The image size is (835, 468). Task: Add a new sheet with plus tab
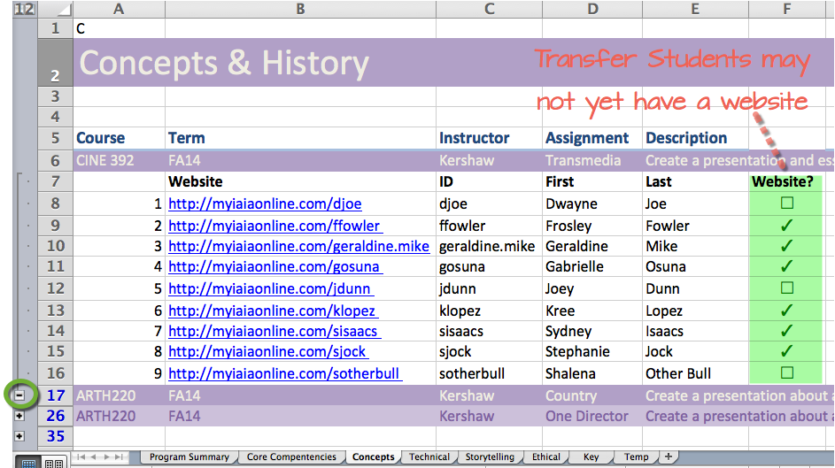(669, 456)
